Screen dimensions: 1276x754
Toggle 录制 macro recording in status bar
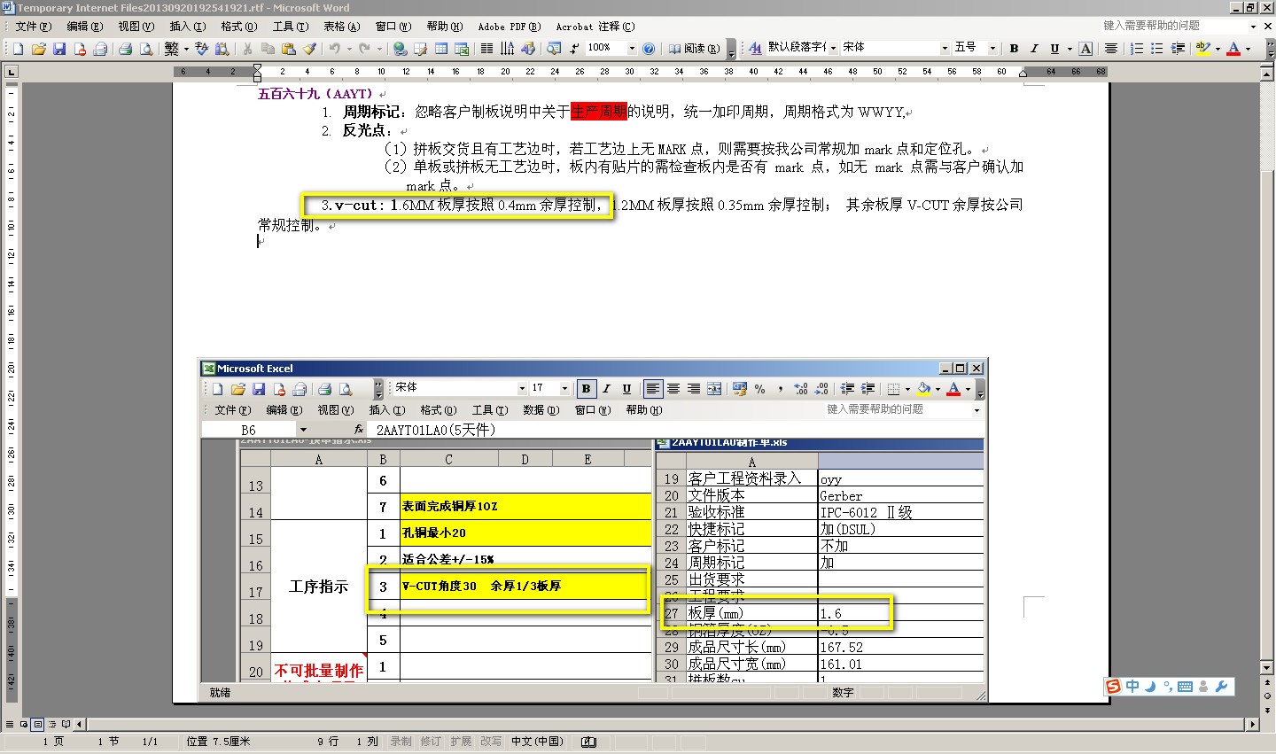coord(401,742)
